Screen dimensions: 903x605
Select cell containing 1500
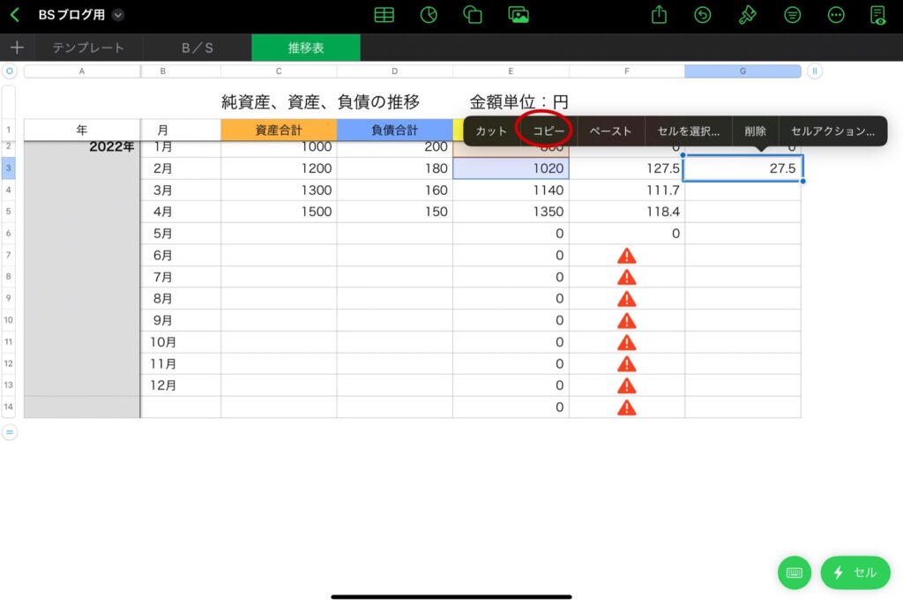[279, 212]
